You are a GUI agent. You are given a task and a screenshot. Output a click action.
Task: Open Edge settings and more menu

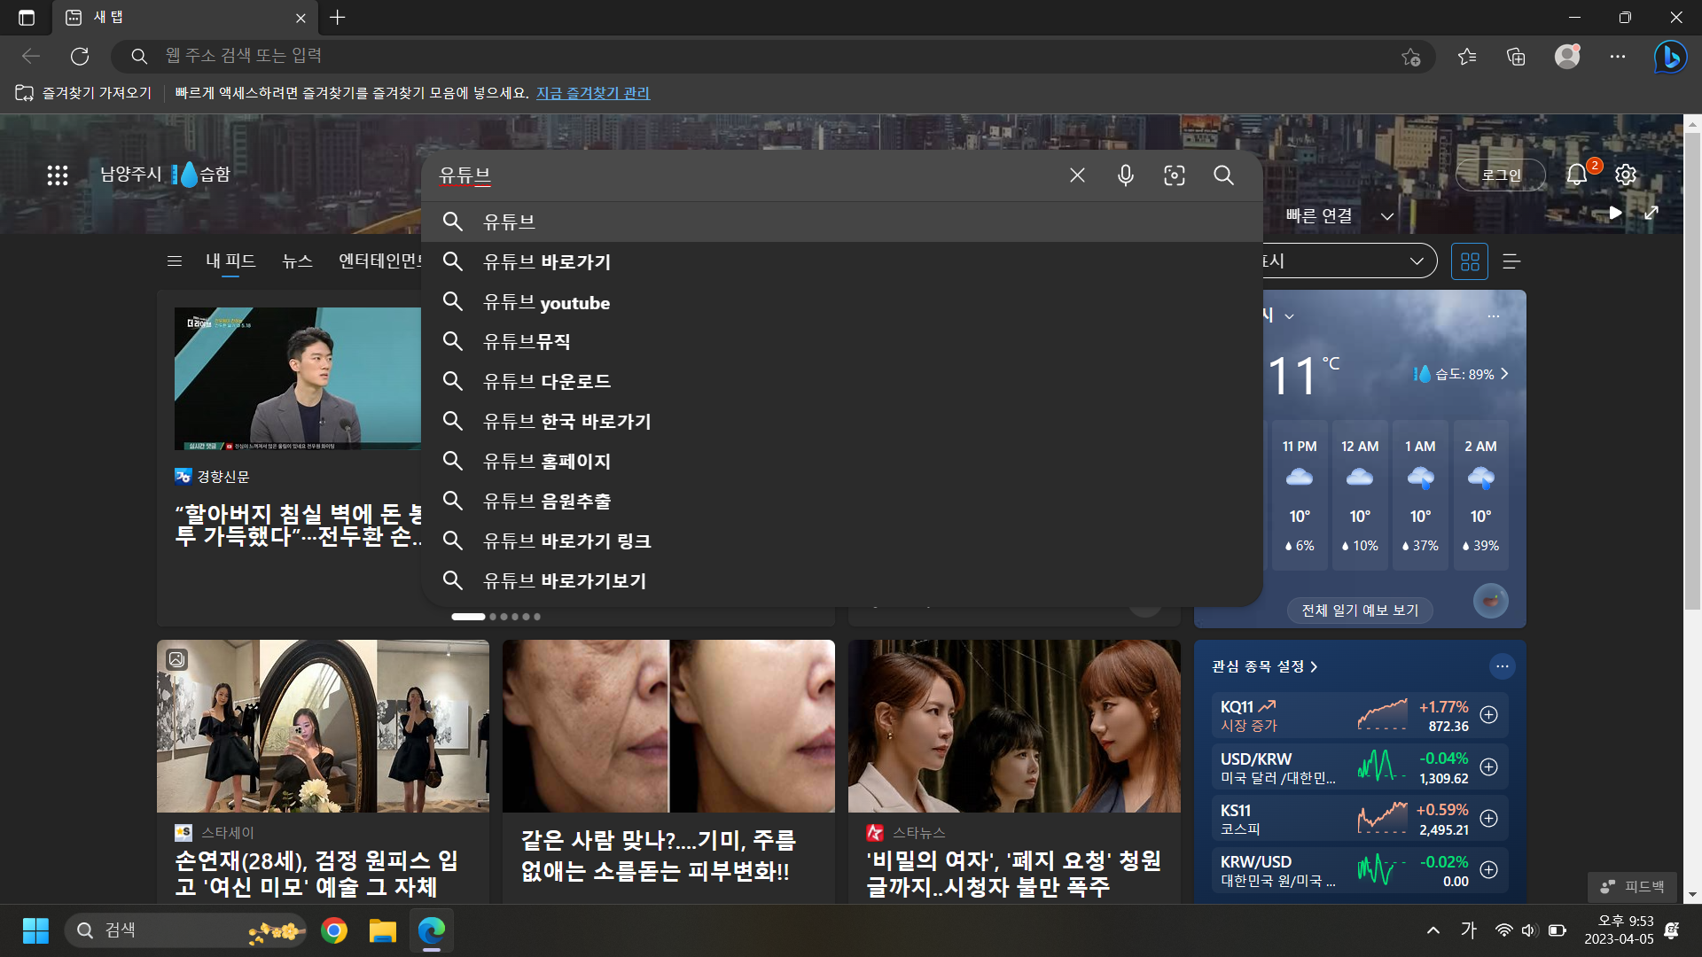tap(1618, 57)
